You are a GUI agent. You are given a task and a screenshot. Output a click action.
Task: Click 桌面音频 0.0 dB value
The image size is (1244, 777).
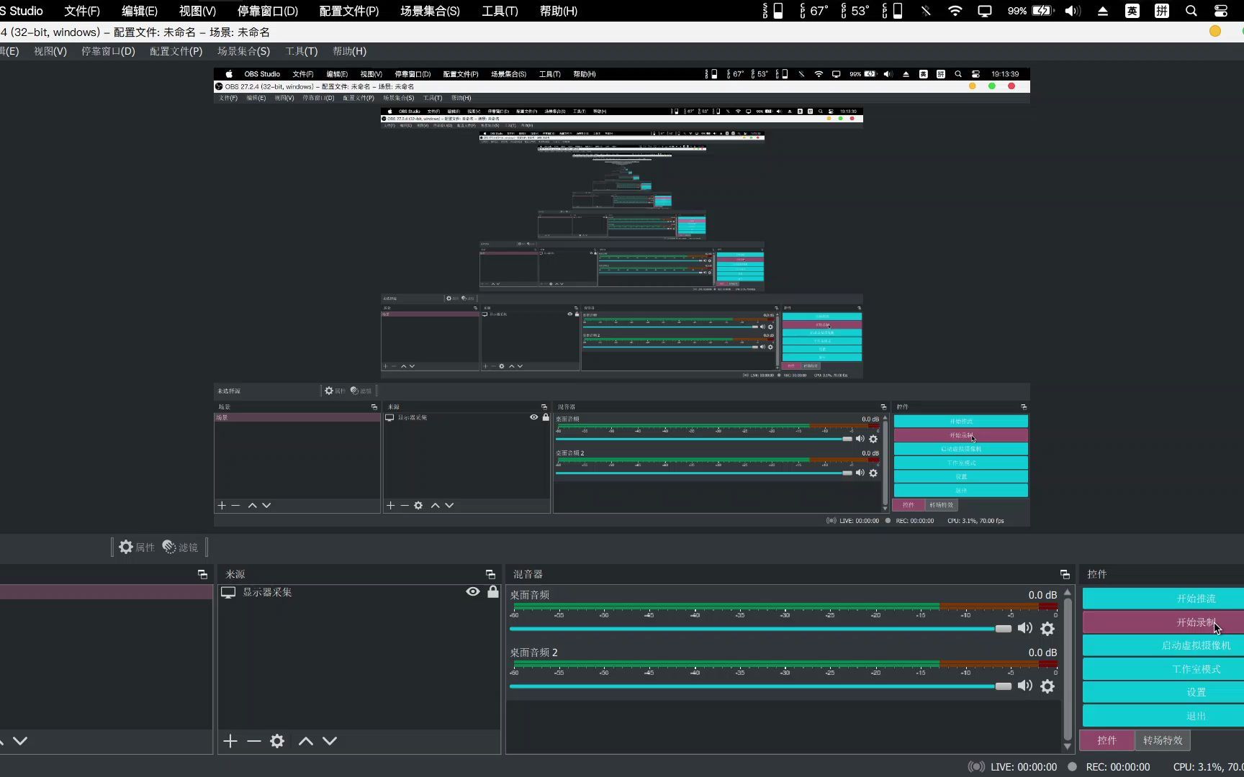tap(1042, 595)
